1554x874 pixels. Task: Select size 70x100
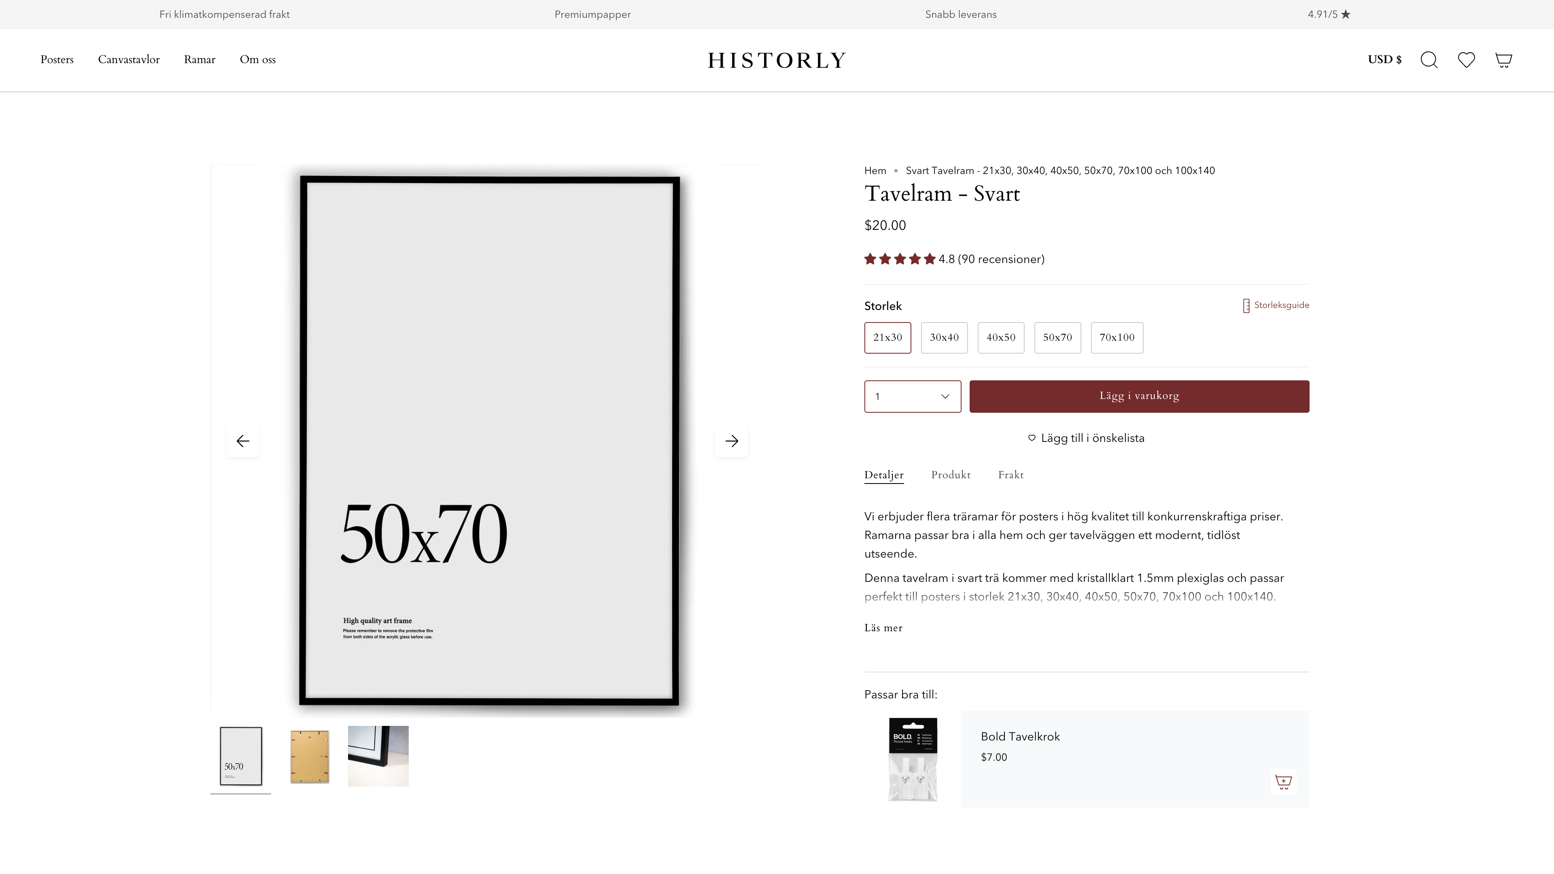tap(1117, 338)
